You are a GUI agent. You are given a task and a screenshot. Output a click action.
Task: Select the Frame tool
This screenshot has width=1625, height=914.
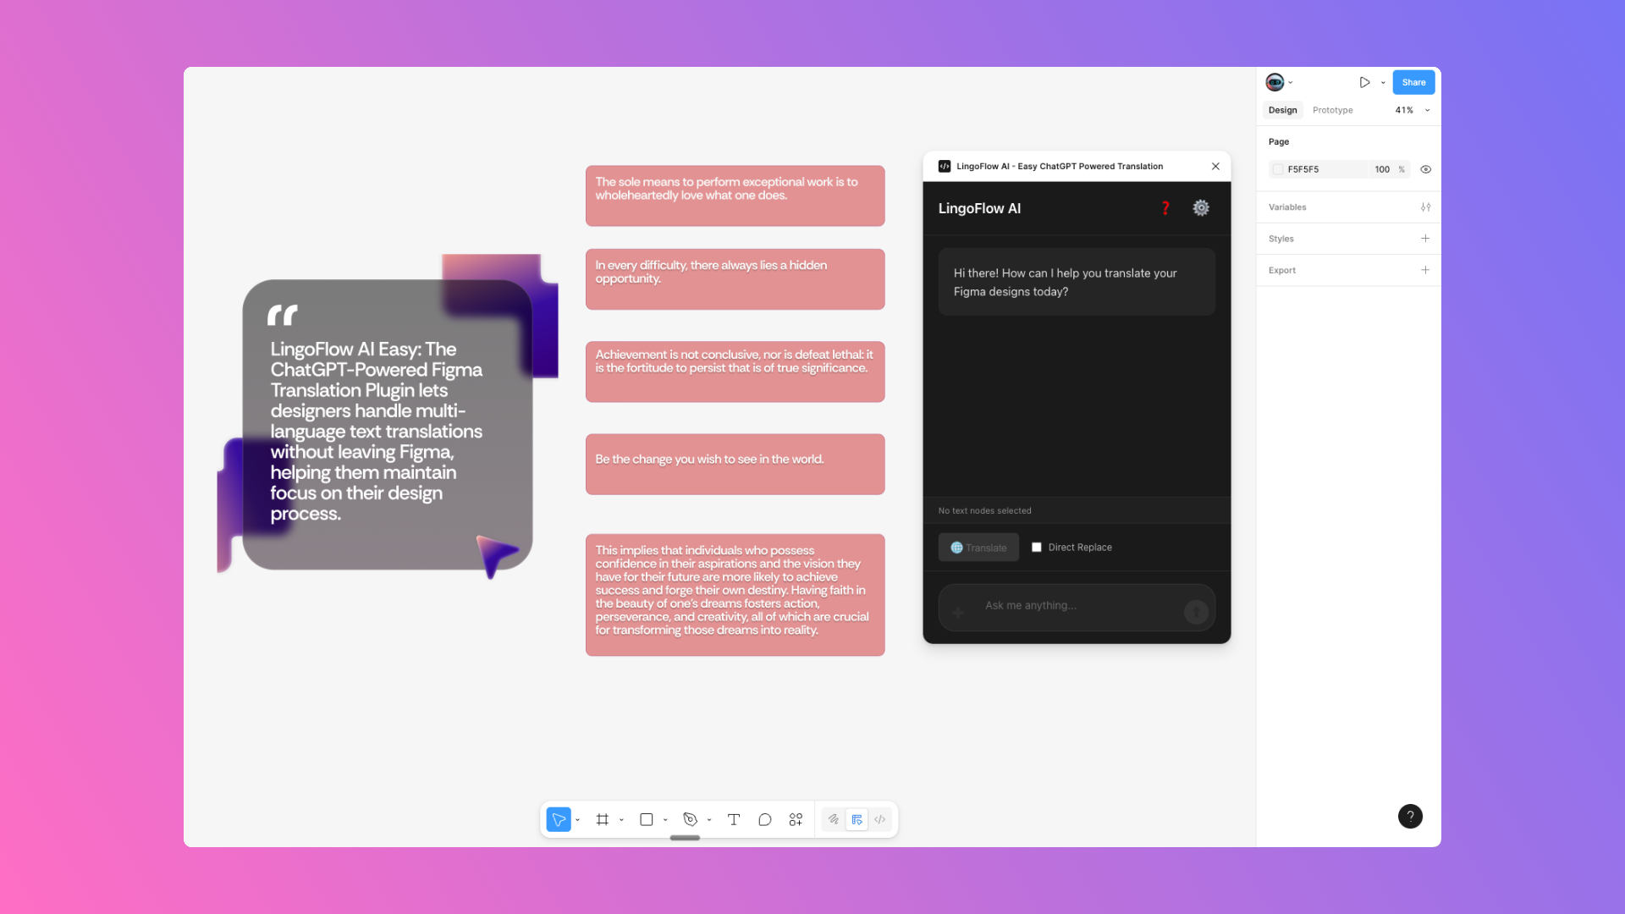[x=603, y=819]
